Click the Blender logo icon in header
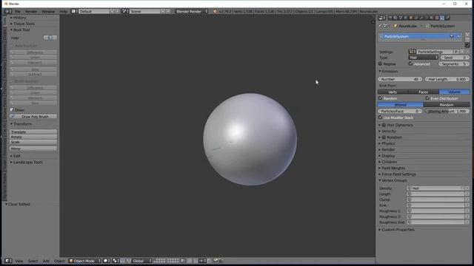This screenshot has width=474, height=266. tap(215, 11)
